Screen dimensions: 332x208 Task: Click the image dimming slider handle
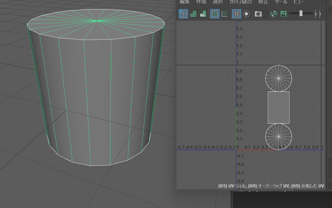tap(301, 13)
